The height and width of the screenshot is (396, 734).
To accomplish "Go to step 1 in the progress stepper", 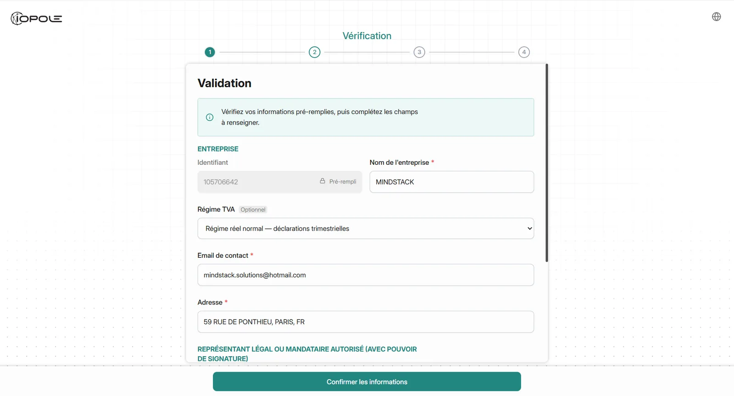I will pos(210,52).
